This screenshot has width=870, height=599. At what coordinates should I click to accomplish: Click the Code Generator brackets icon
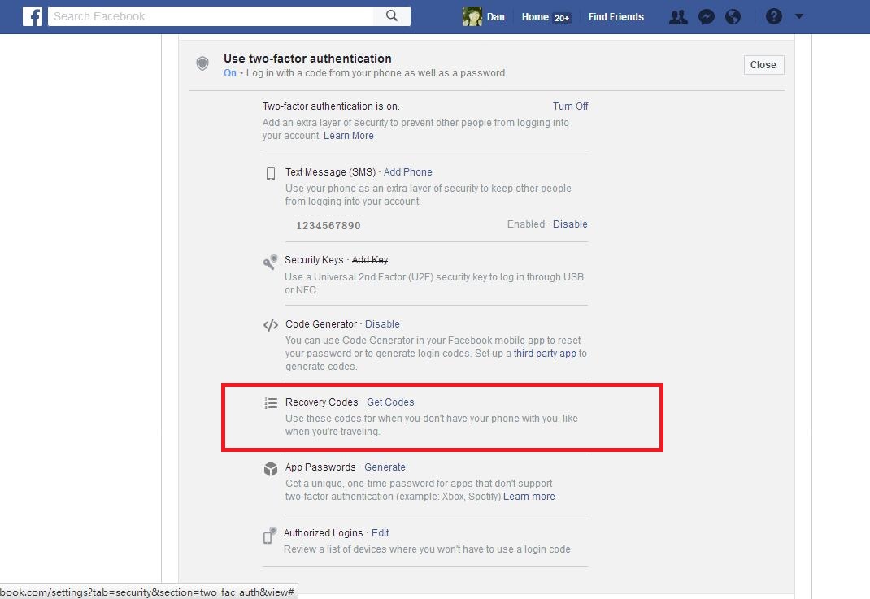tap(271, 325)
